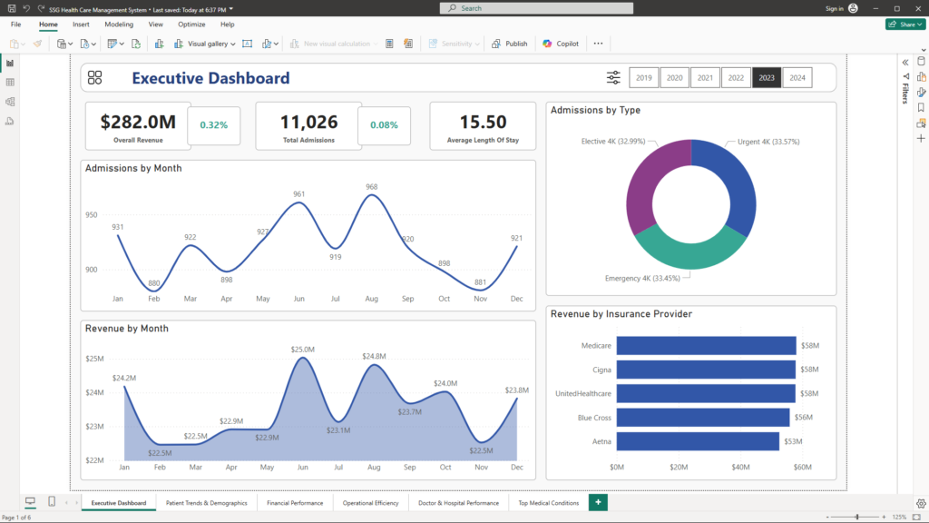Click the Save icon in title bar
The width and height of the screenshot is (929, 523).
coord(10,8)
